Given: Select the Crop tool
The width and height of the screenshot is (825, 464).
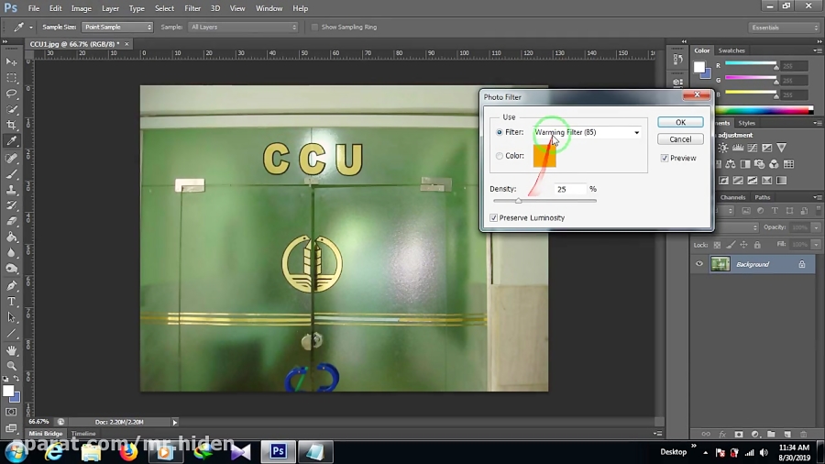Looking at the screenshot, I should coord(12,125).
